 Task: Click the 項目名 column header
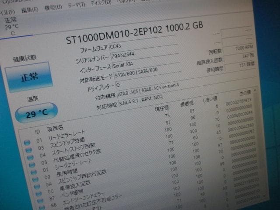pos(55,128)
